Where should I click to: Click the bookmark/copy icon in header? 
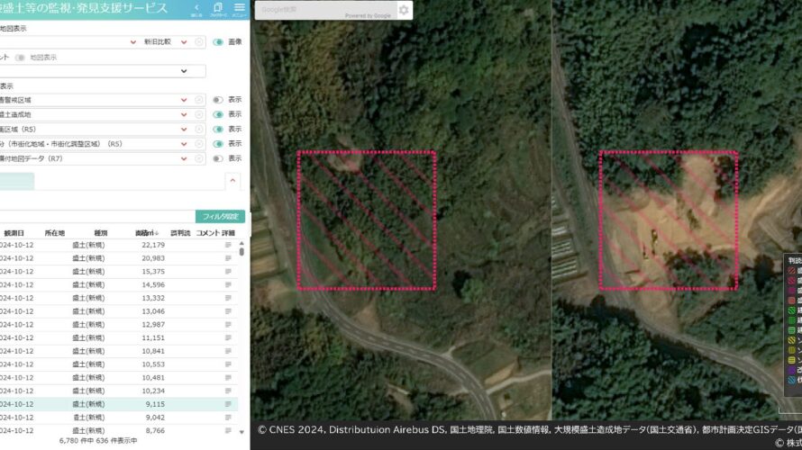click(x=217, y=9)
